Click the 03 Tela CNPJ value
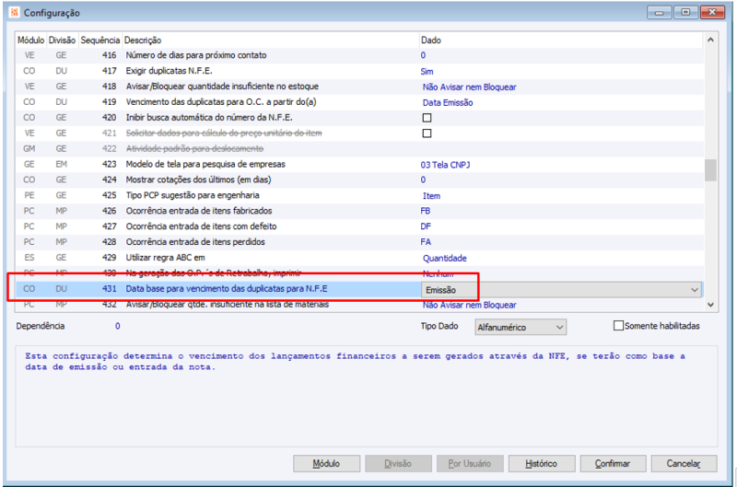737x487 pixels. coord(445,165)
